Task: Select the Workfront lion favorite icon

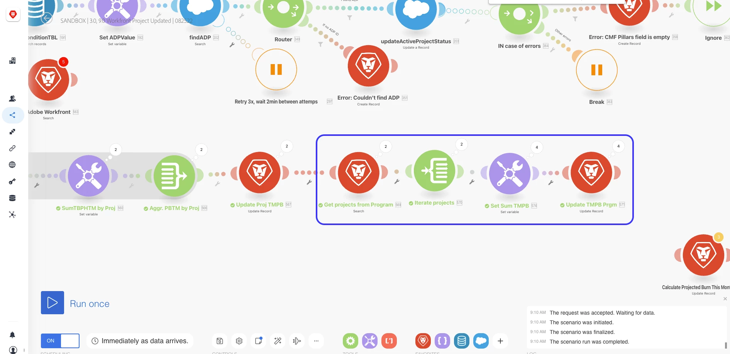Action: coord(423,341)
